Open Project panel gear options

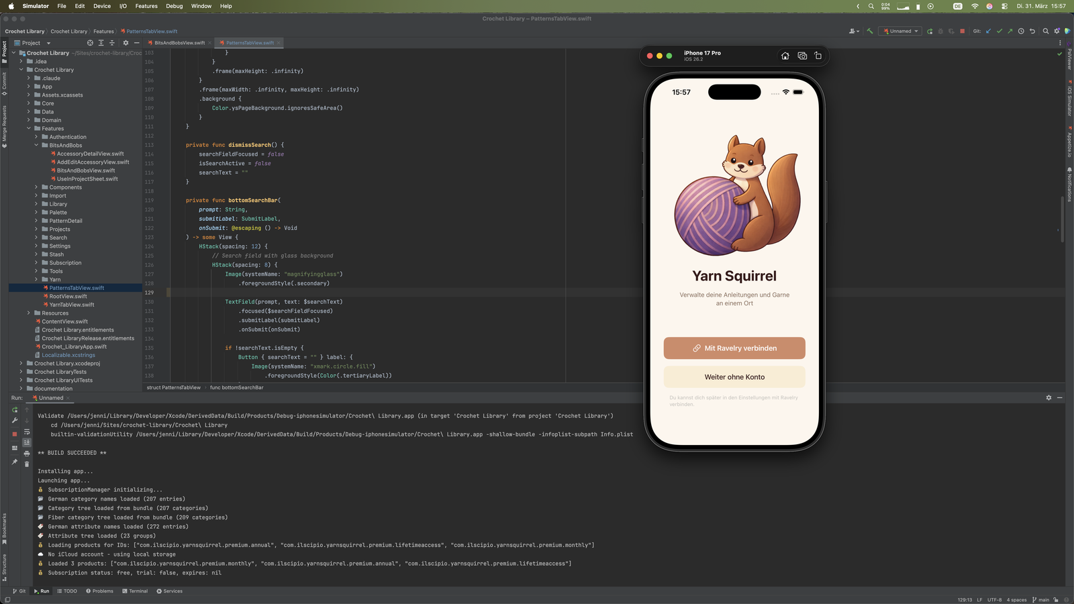click(x=126, y=43)
